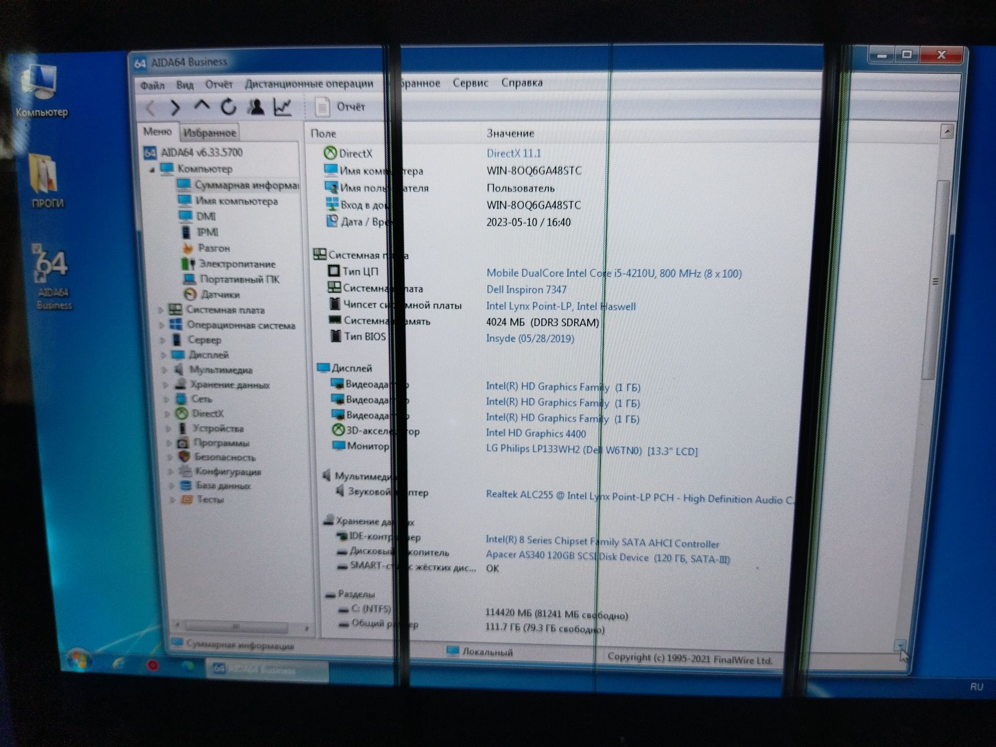Viewport: 996px width, 747px height.
Task: Open the Intel HD Graphics 4400 link
Action: coord(536,433)
